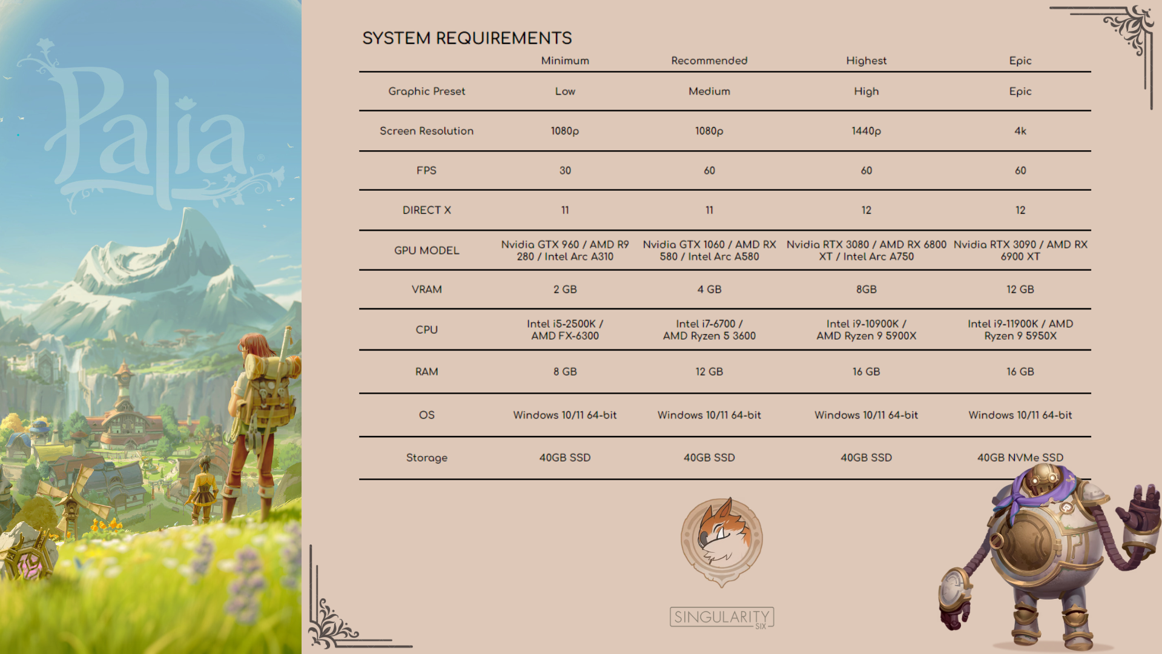Click the Singularity Six studio logo
Screen dimensions: 1162x654
(x=721, y=617)
